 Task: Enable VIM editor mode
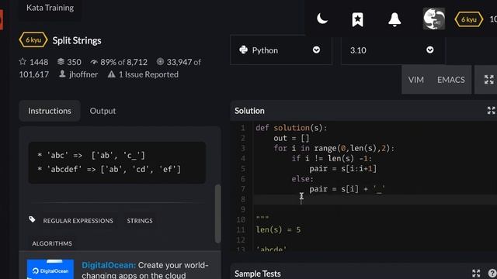click(416, 80)
